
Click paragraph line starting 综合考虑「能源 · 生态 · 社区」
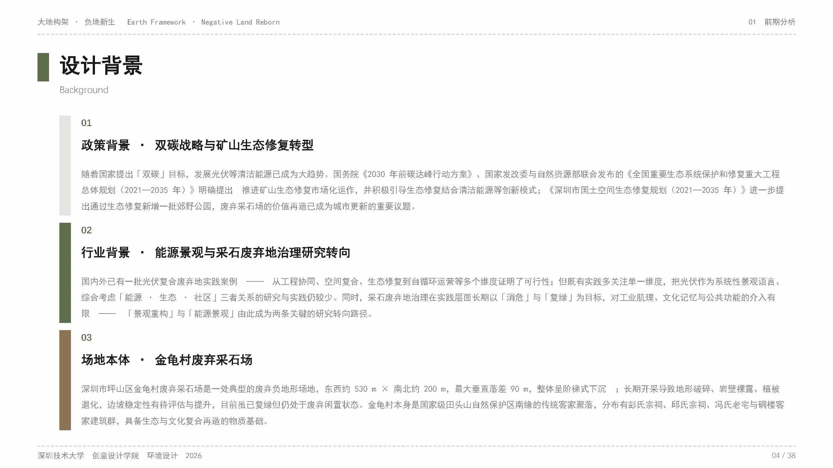(428, 298)
